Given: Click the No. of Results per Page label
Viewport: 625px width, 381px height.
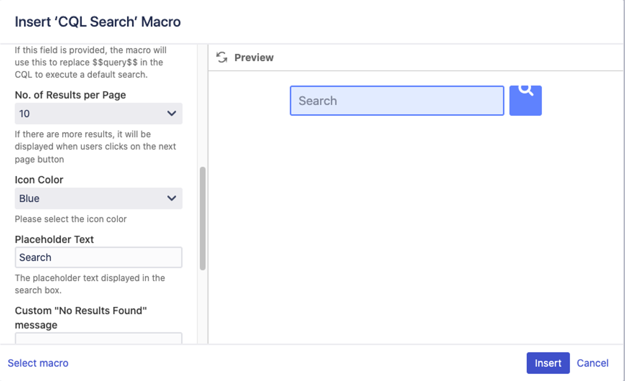Looking at the screenshot, I should pos(70,95).
